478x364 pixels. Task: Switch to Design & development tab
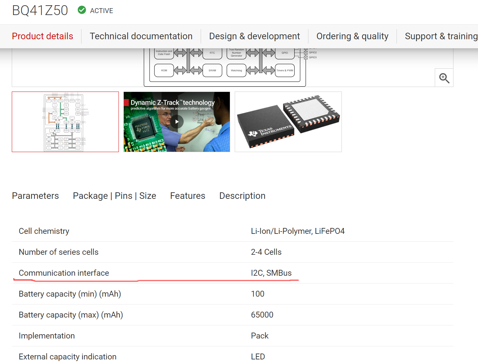pos(254,36)
